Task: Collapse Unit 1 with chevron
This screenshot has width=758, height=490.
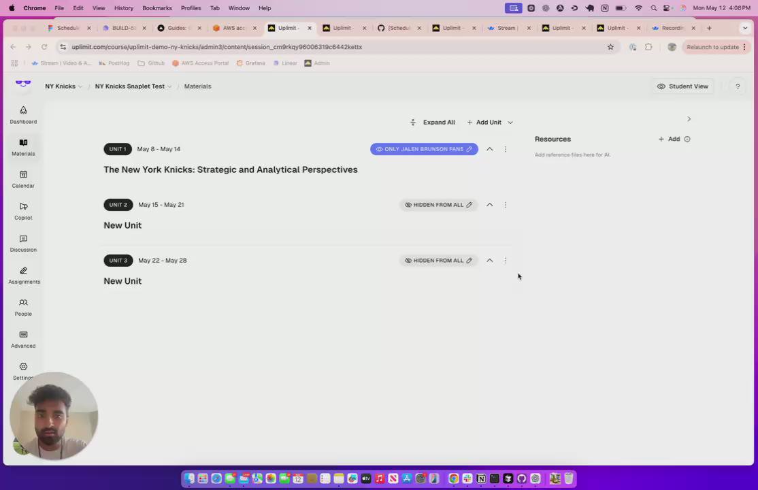Action: [x=490, y=149]
